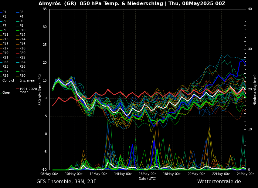Click the Date (UTC) axis label
The height and width of the screenshot is (188, 258).
(x=148, y=179)
